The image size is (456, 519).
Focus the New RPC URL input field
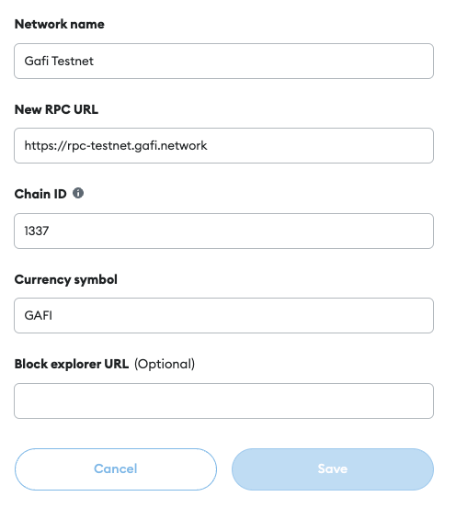point(223,146)
